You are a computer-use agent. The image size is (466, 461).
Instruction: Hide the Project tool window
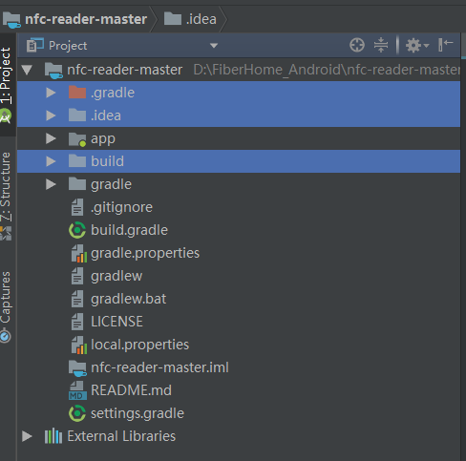(x=445, y=45)
